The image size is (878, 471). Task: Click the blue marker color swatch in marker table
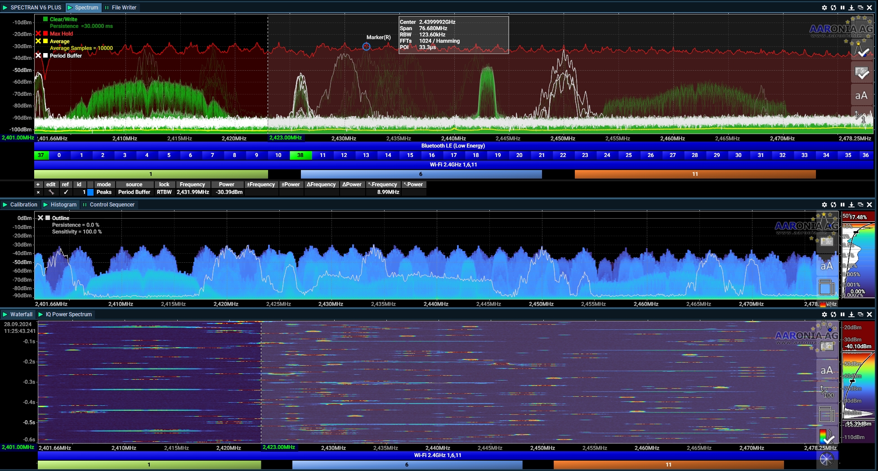click(x=90, y=192)
